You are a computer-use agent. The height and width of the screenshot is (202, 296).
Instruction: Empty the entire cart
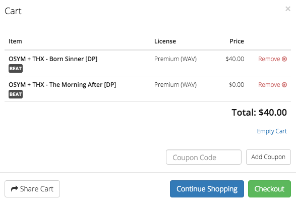[x=272, y=131]
